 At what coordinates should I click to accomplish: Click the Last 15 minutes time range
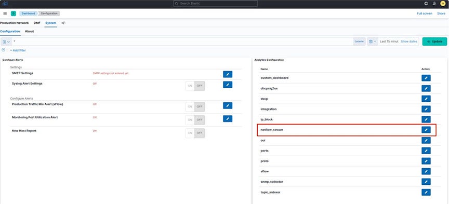pos(389,42)
